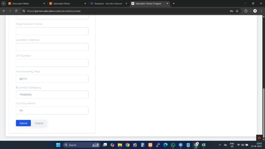Open the Chrome profile menu
This screenshot has width=265, height=149.
pos(255,11)
